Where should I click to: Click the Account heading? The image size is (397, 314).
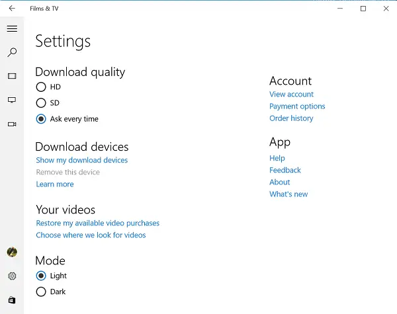(x=290, y=81)
